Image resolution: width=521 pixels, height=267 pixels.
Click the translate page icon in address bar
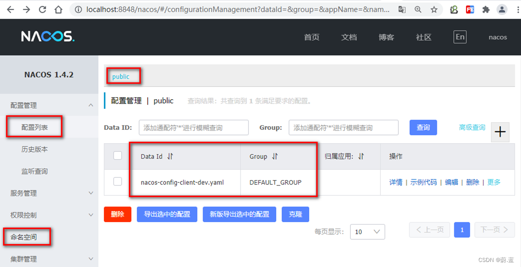tap(402, 10)
